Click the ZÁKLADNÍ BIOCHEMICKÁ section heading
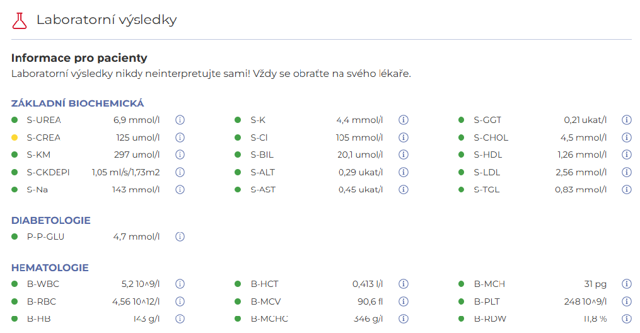640x333 pixels. (x=78, y=103)
